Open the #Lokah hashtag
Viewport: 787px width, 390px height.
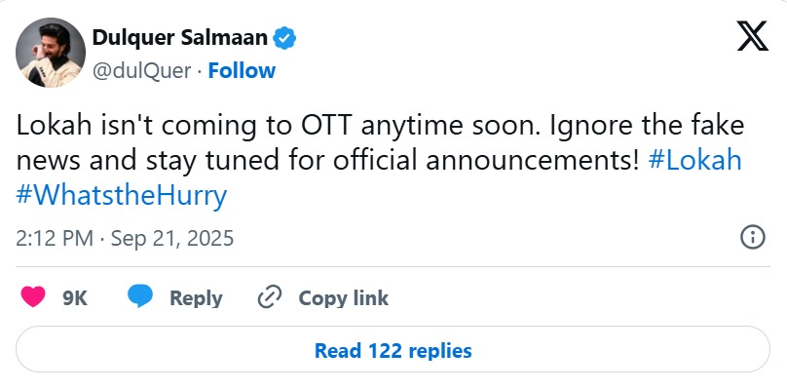[694, 160]
